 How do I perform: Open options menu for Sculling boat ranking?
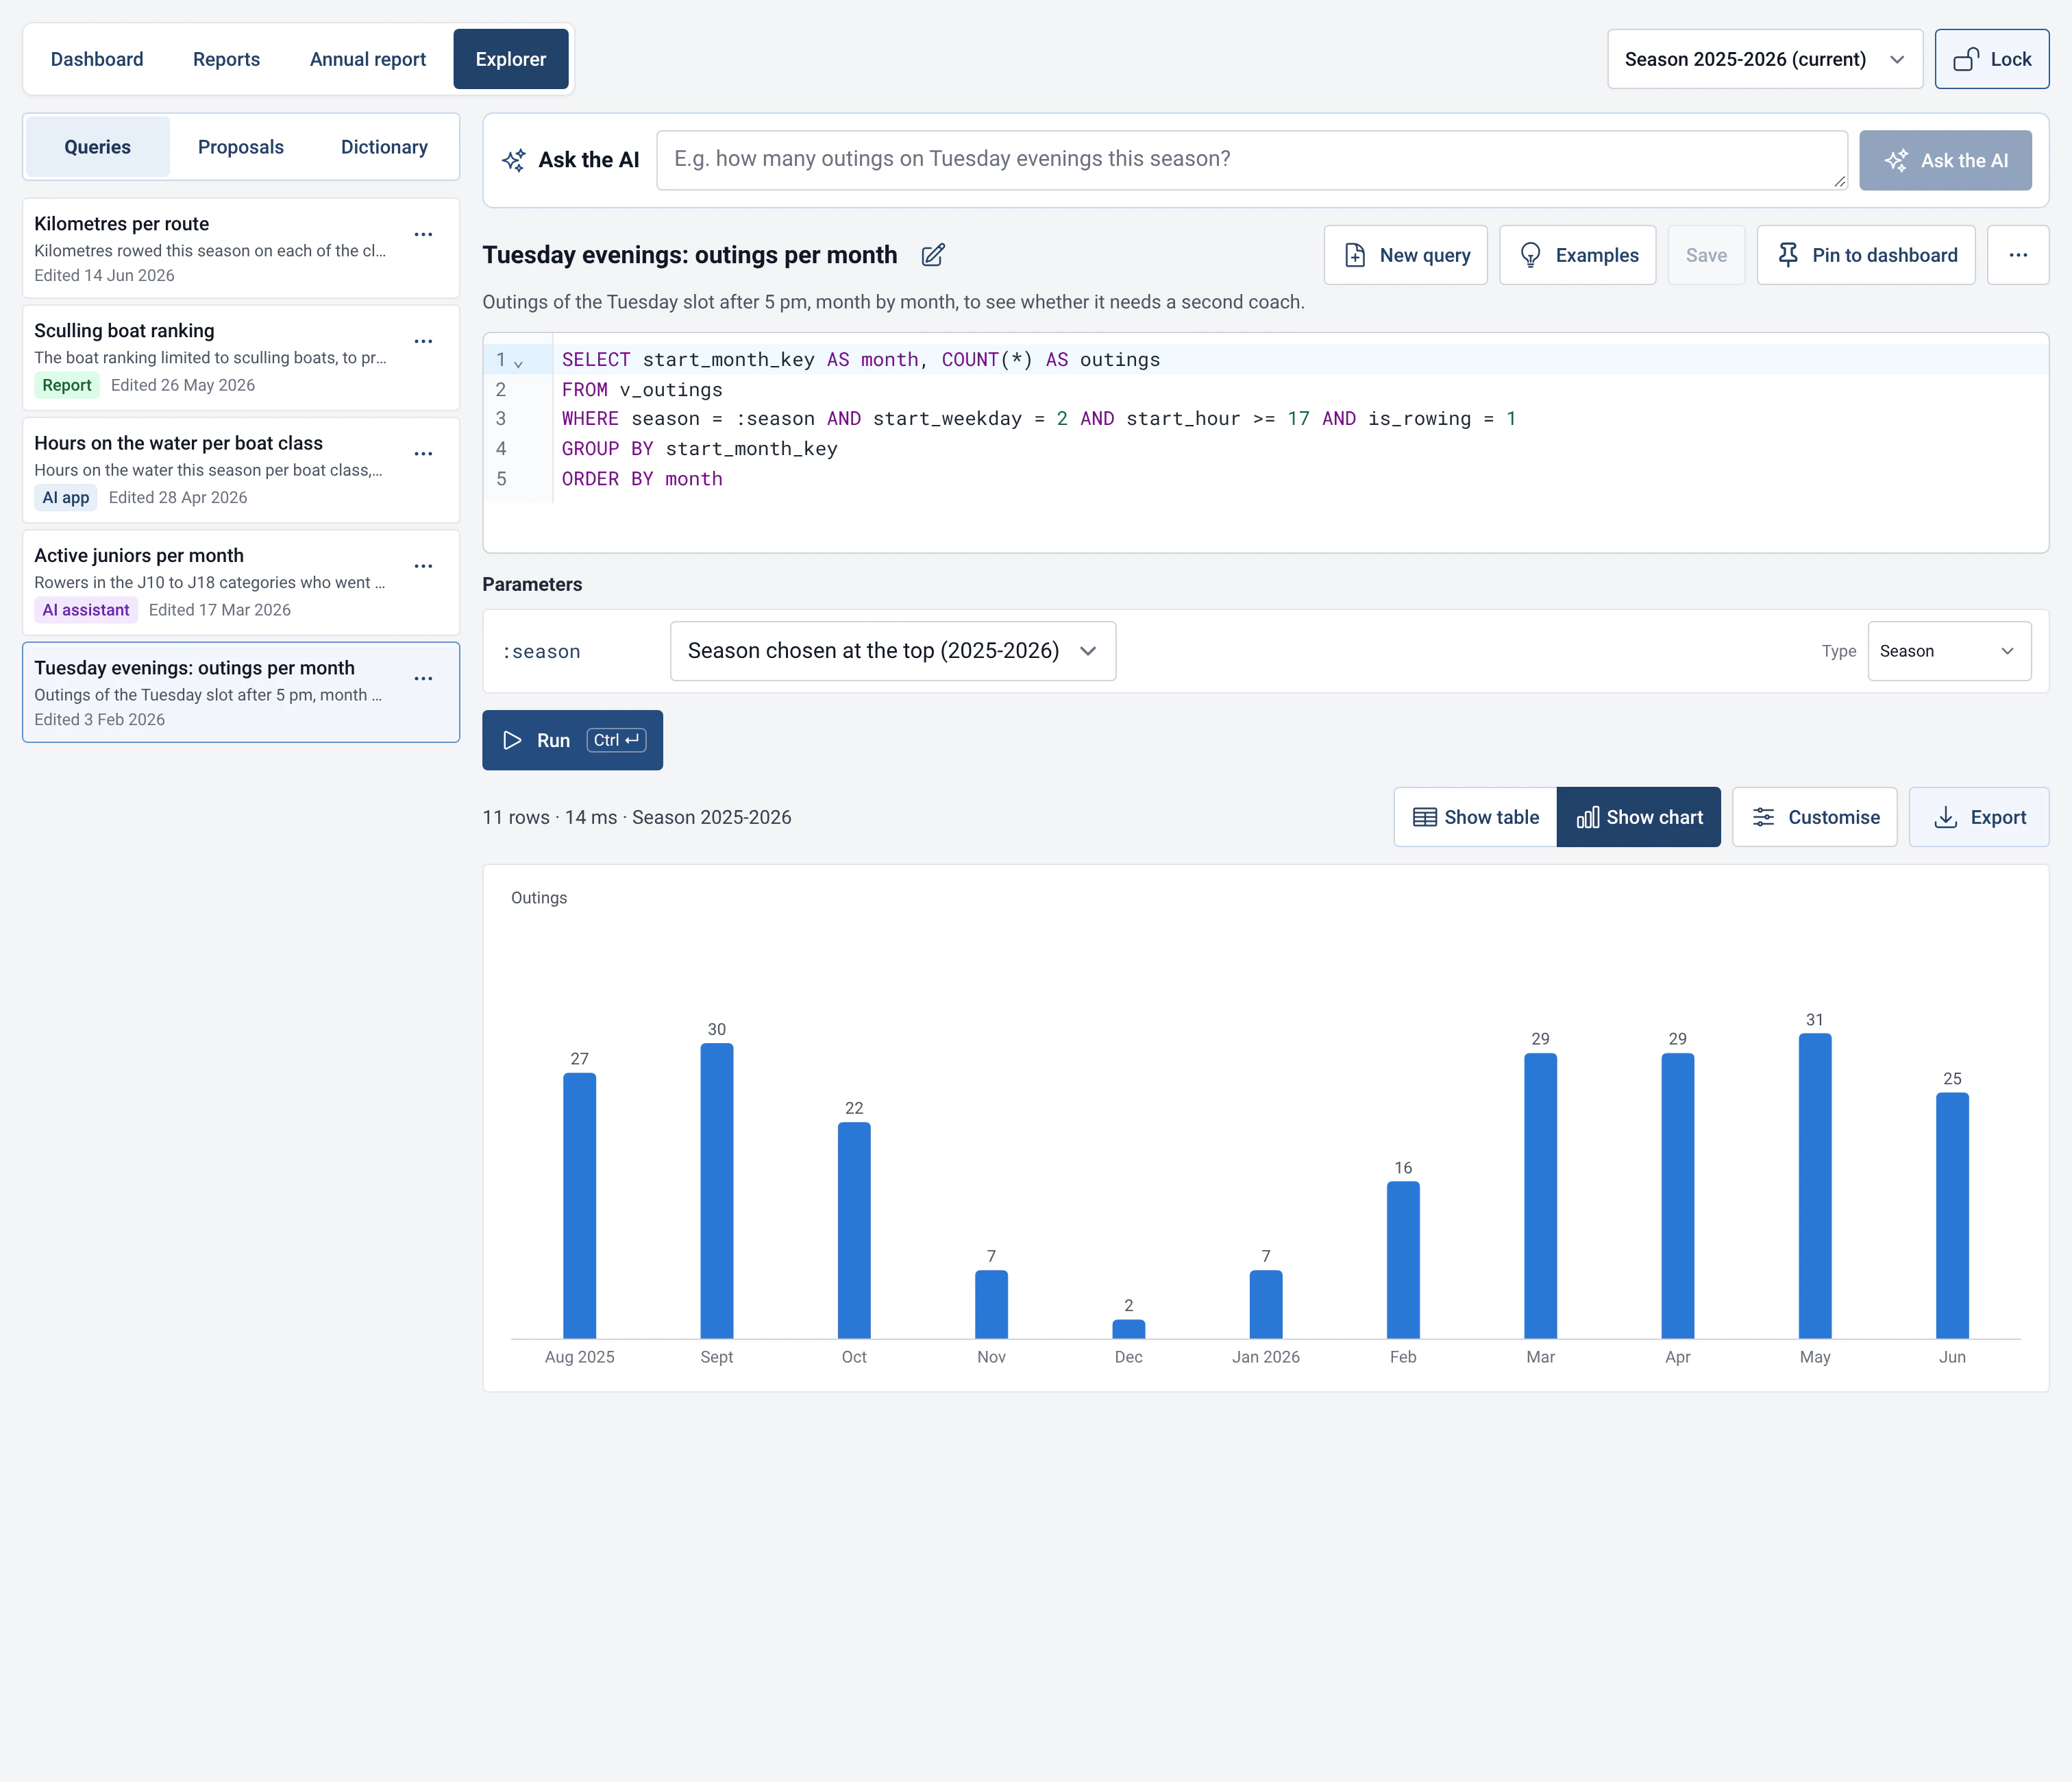(423, 341)
